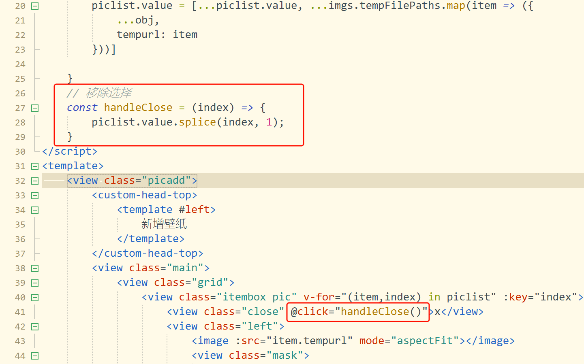Collapse the handleClose function fold at line 27

pos(35,108)
